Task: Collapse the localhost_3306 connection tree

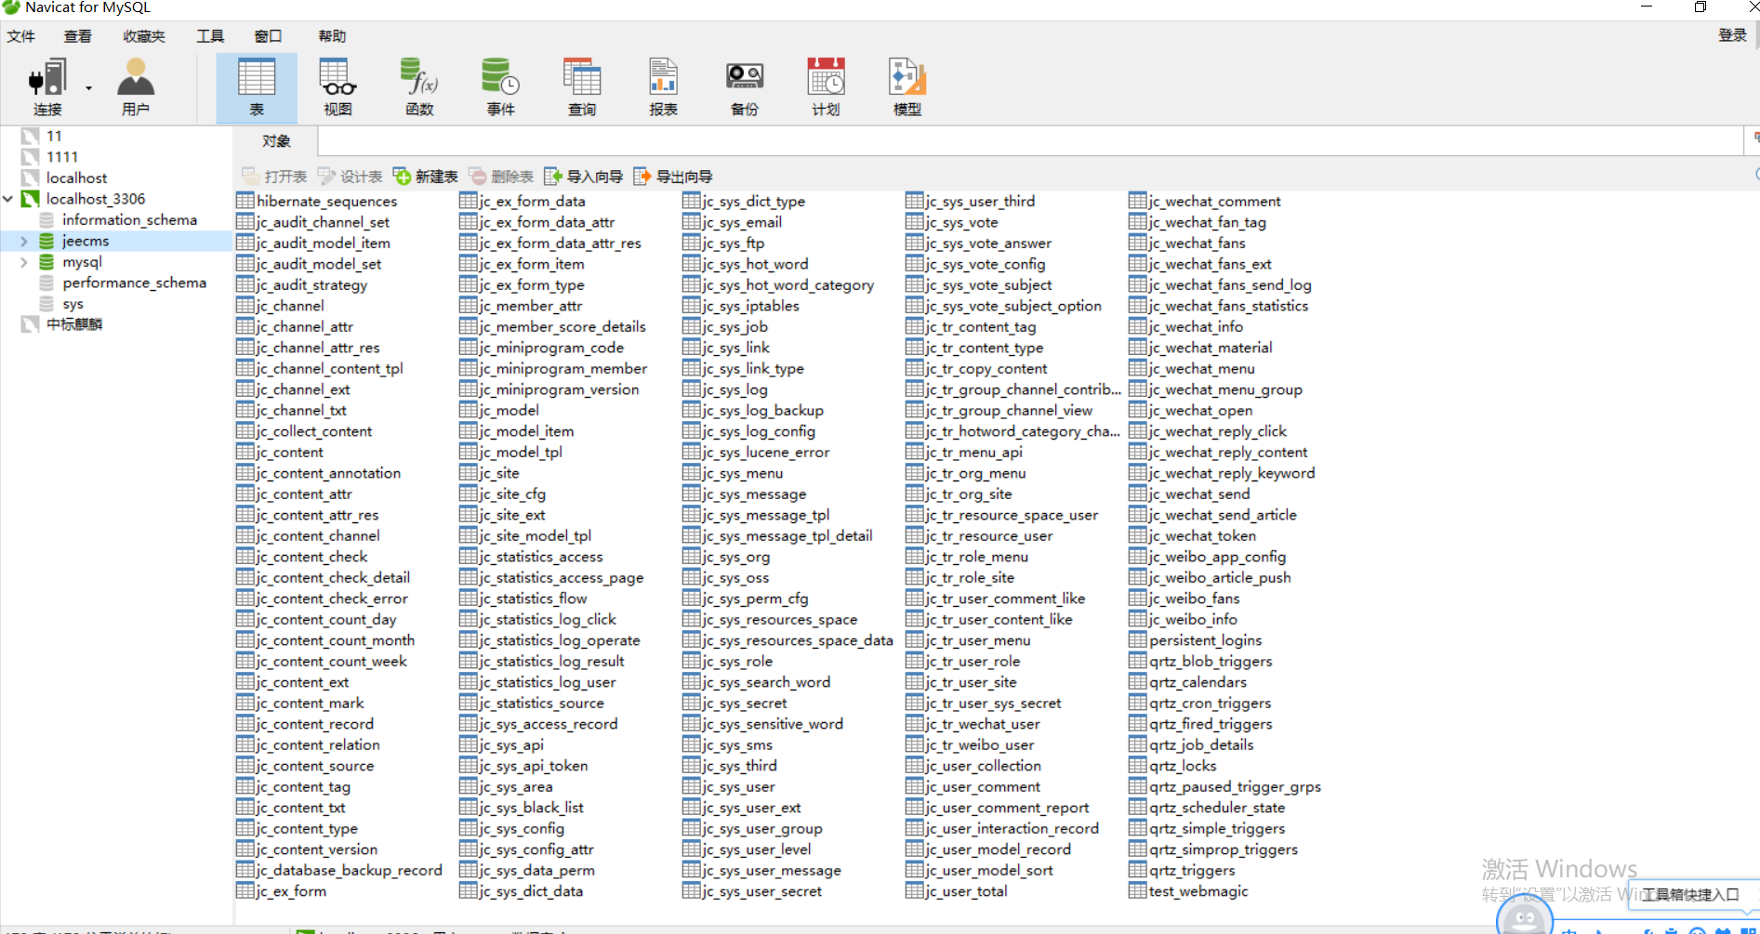Action: (x=8, y=199)
